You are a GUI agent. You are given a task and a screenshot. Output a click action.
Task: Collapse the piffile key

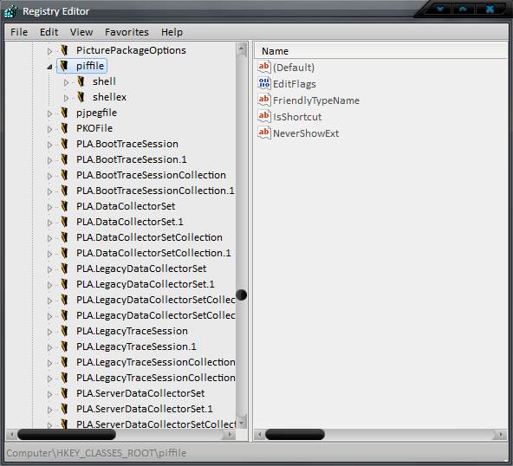click(49, 67)
